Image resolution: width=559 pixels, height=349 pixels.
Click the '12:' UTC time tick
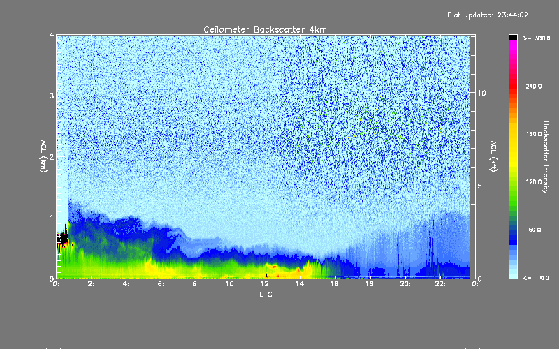266,284
